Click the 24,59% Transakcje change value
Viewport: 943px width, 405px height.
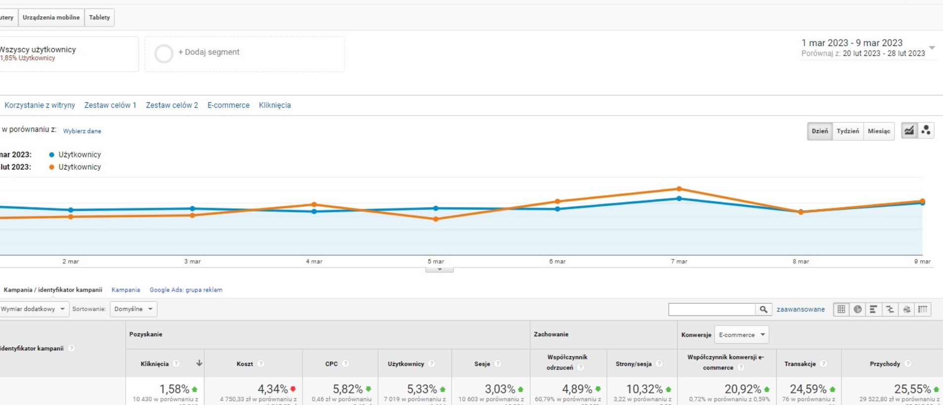click(x=808, y=389)
